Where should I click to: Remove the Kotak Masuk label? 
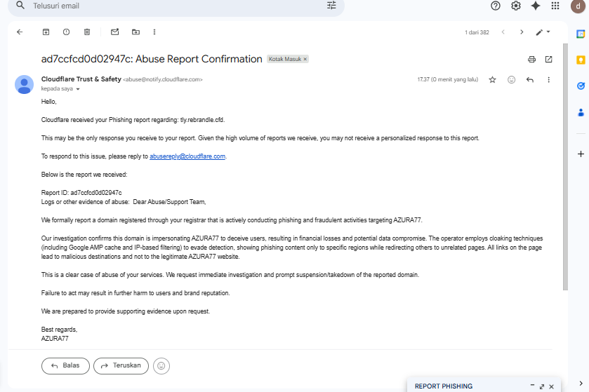coord(305,60)
